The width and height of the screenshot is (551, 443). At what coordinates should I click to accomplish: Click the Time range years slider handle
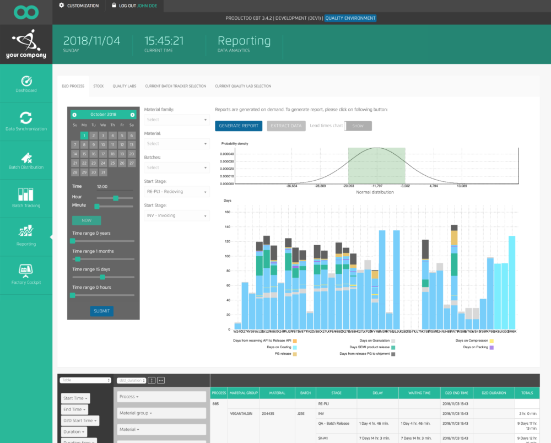[x=73, y=241]
